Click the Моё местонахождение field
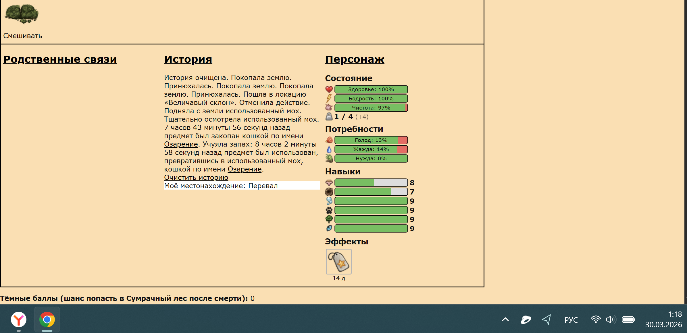Screen dimensions: 687x333 coord(242,186)
